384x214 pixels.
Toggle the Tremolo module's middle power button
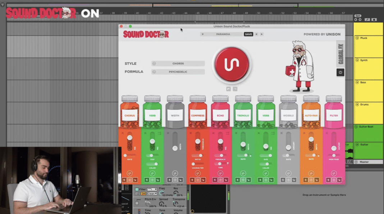[243, 180]
